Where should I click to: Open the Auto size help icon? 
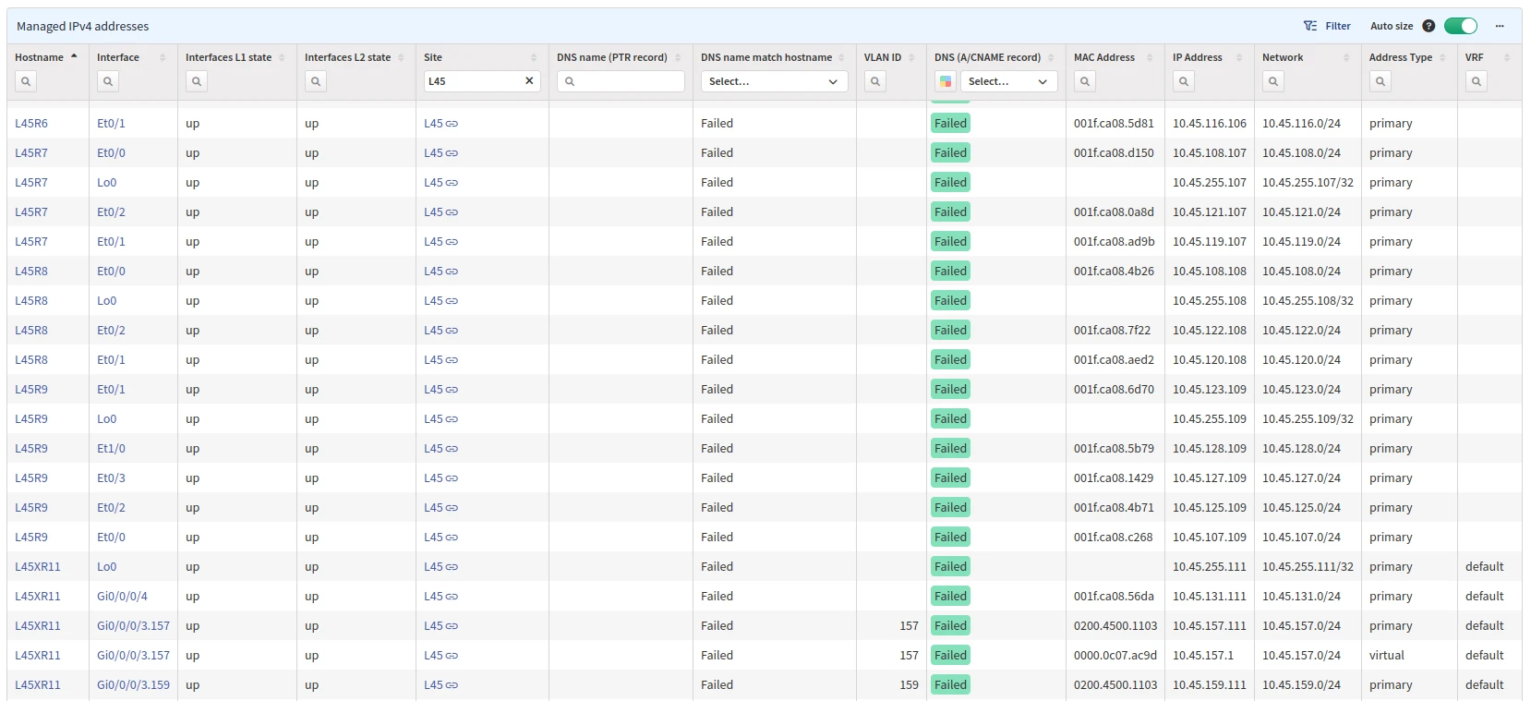1429,26
